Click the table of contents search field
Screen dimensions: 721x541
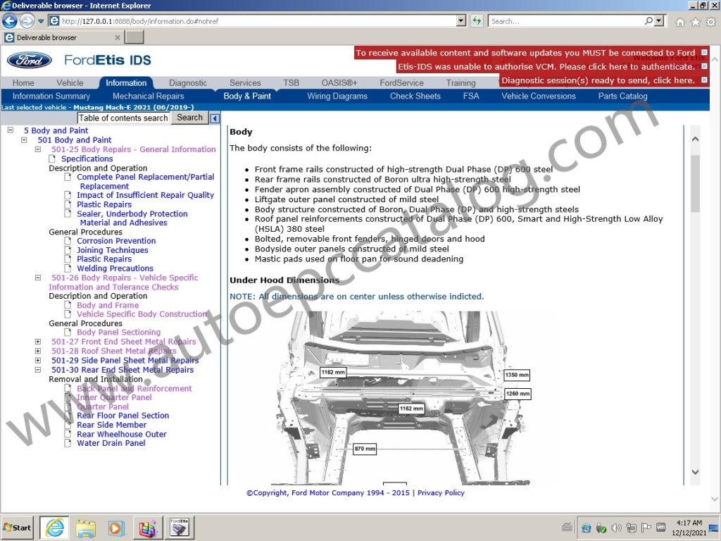point(123,118)
